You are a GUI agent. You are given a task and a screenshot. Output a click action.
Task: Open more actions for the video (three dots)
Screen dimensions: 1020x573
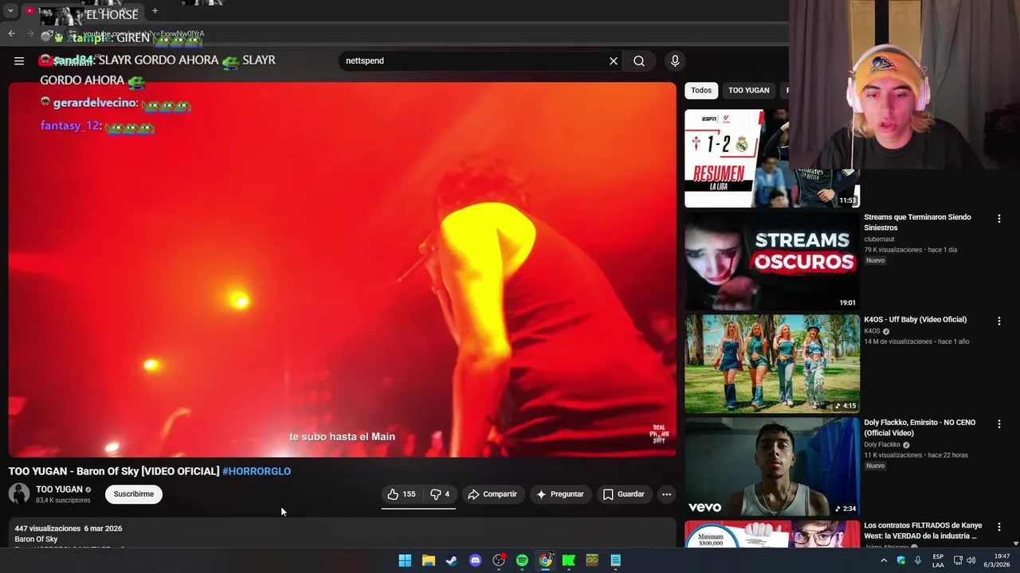point(666,494)
